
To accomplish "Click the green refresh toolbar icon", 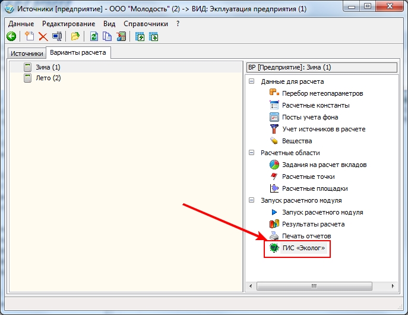I will pyautogui.click(x=94, y=37).
